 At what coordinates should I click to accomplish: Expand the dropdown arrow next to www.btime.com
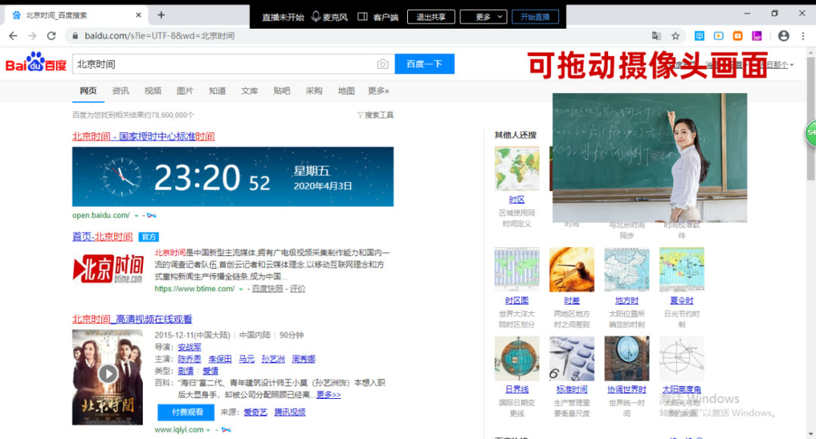[x=241, y=289]
